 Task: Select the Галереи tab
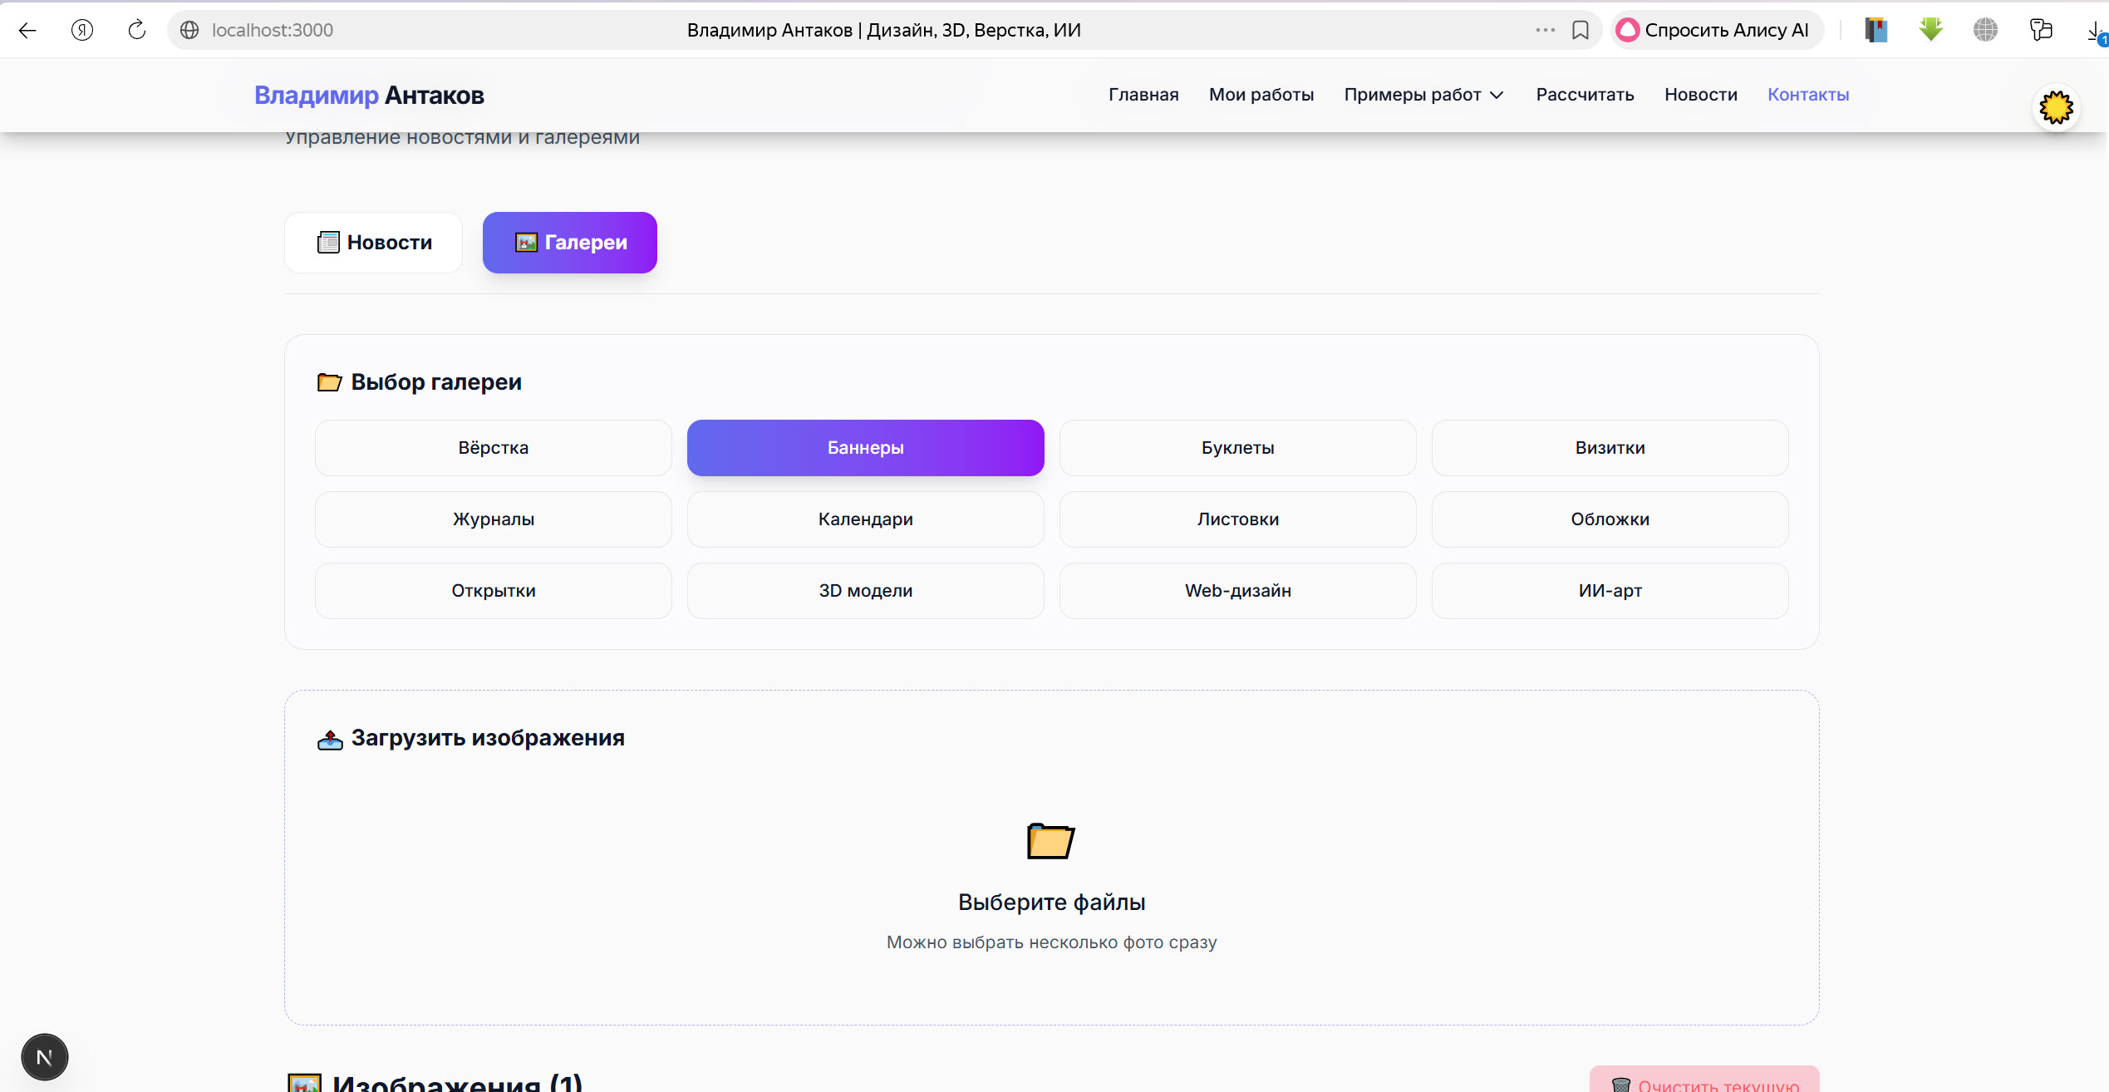tap(570, 243)
